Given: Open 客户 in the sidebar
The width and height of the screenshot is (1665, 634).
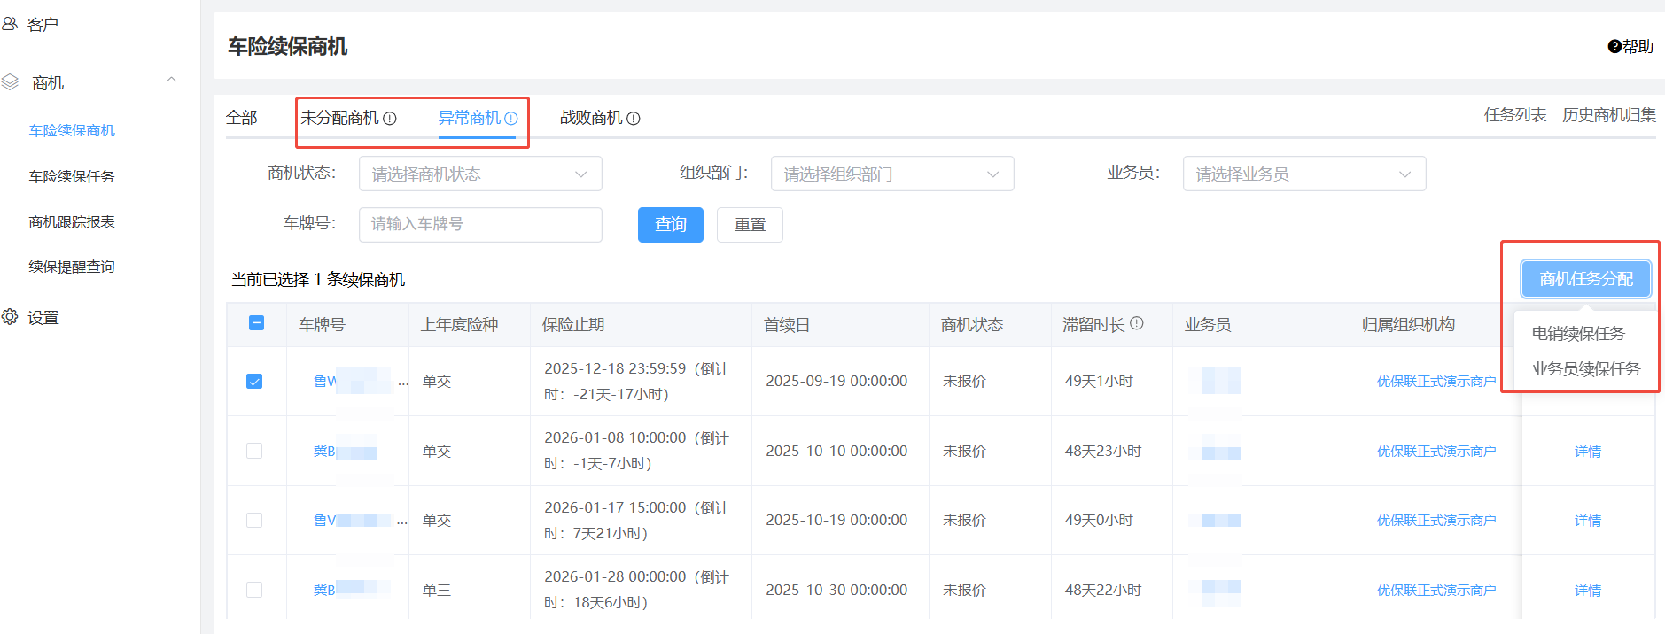Looking at the screenshot, I should click(x=43, y=25).
